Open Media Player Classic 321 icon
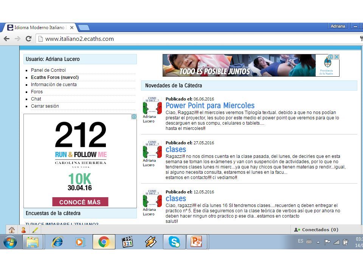This screenshot has height=272, width=363. (127, 242)
